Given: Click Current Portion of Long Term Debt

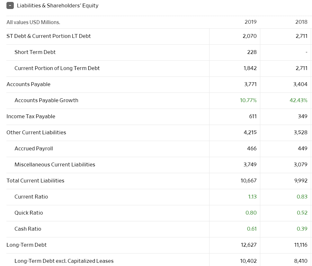Looking at the screenshot, I should 57,68.
